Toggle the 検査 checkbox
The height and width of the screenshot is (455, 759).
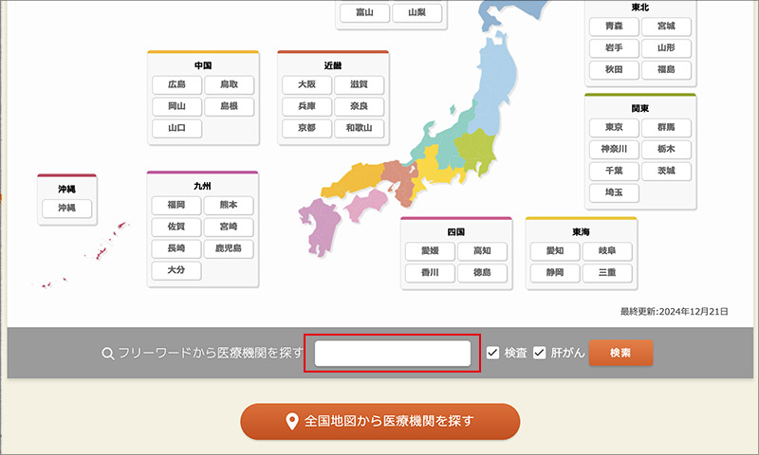pyautogui.click(x=492, y=353)
